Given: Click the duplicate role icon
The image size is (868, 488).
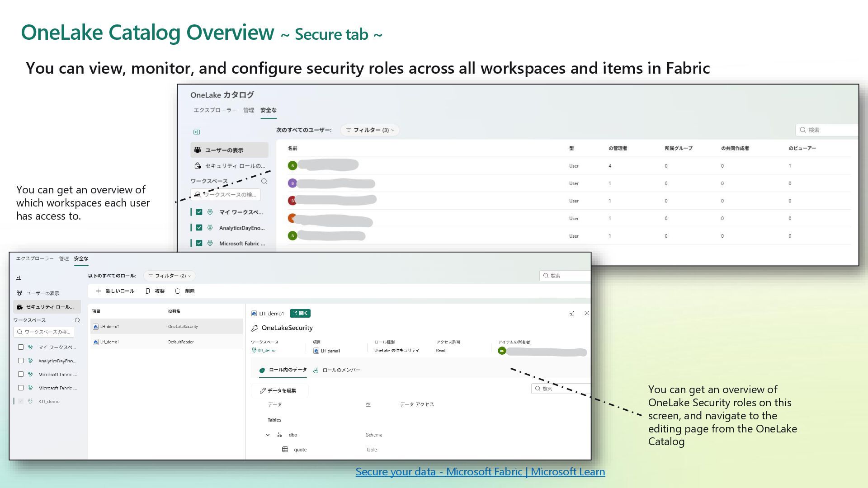Looking at the screenshot, I should (148, 291).
